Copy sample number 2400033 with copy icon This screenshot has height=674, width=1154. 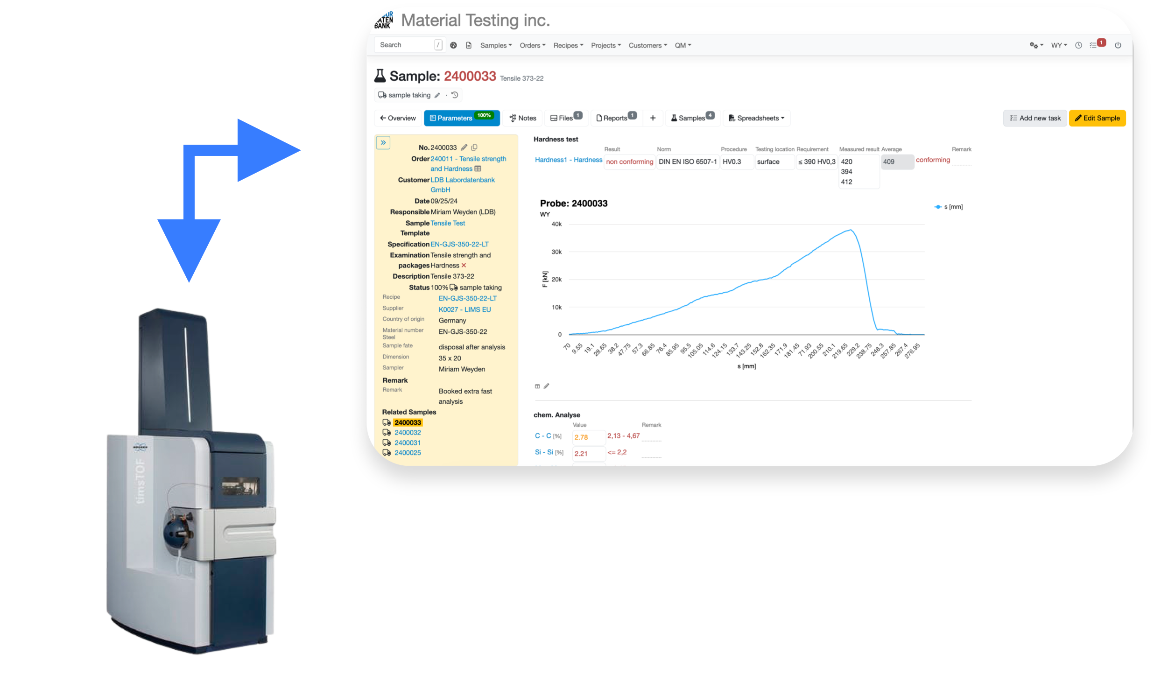tap(474, 147)
